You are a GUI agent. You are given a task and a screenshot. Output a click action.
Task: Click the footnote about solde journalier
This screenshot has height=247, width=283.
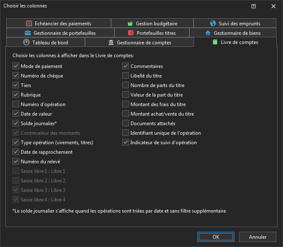[x=119, y=211]
